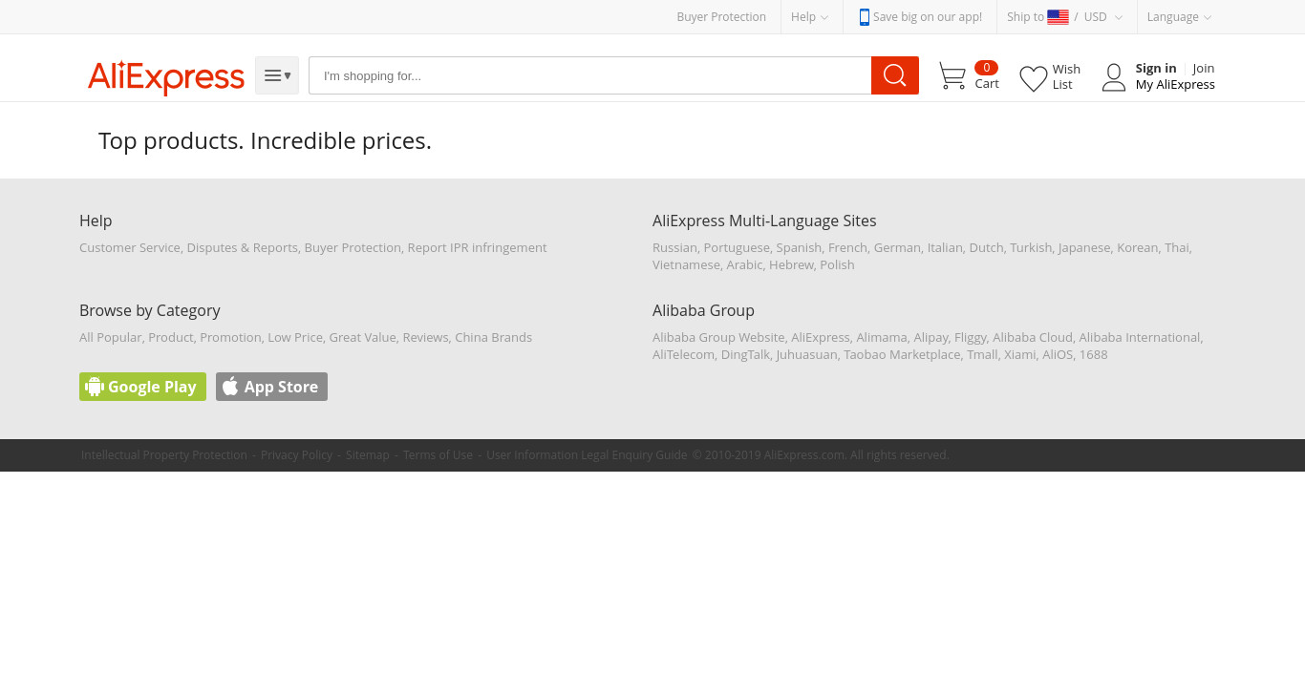
Task: Click the US flag icon
Action: tap(1058, 17)
